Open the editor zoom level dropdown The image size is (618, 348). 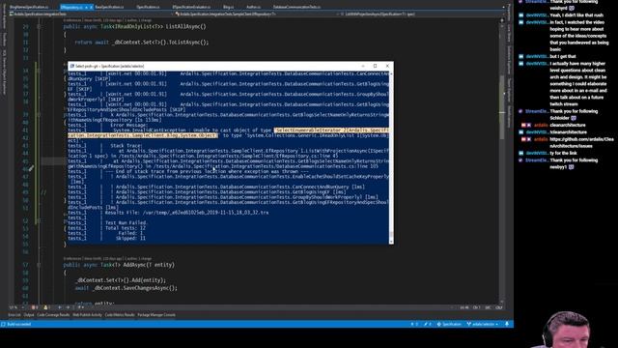(x=16, y=307)
